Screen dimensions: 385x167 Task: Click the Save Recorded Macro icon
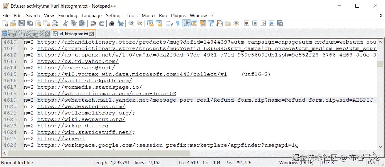(x=280, y=23)
